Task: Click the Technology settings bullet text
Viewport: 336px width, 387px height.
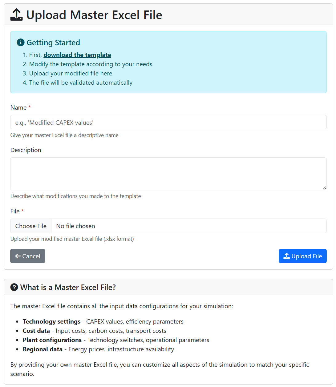Action: tap(51, 321)
